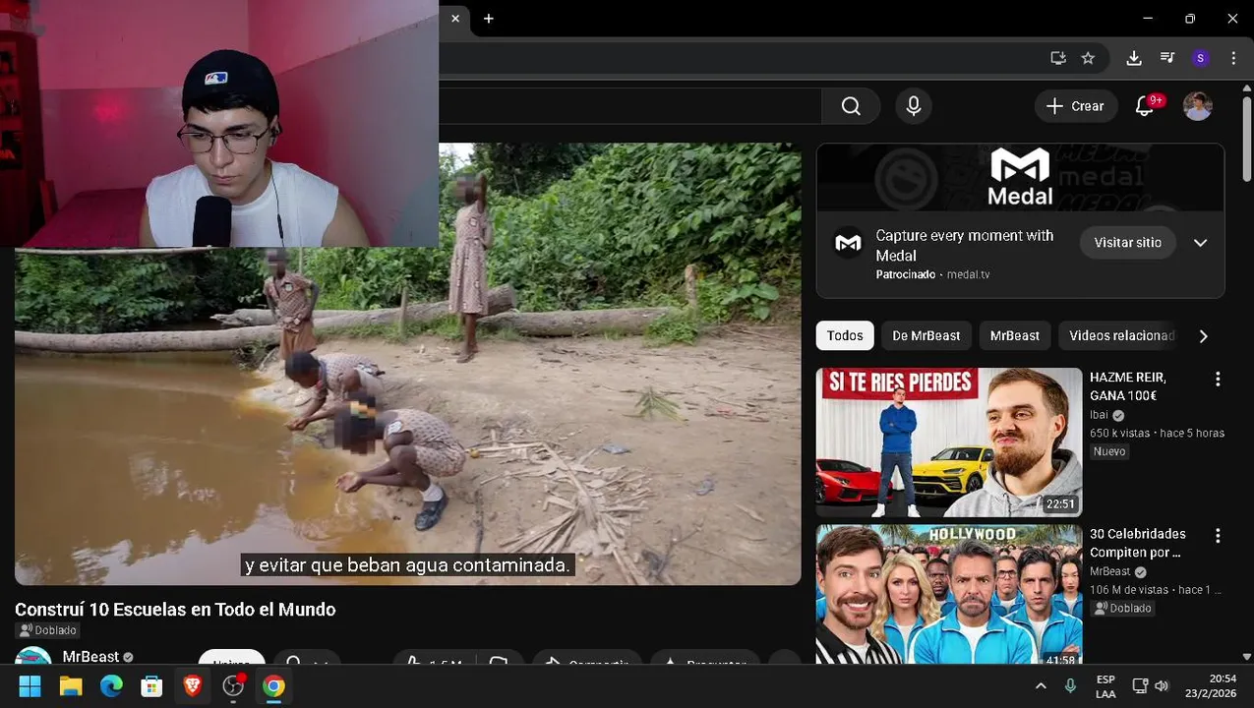
Task: Play the SI TE RIES PIERDES thumbnail
Action: (949, 442)
